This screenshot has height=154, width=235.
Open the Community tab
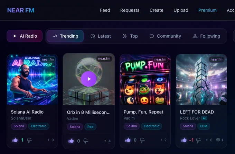(x=165, y=36)
